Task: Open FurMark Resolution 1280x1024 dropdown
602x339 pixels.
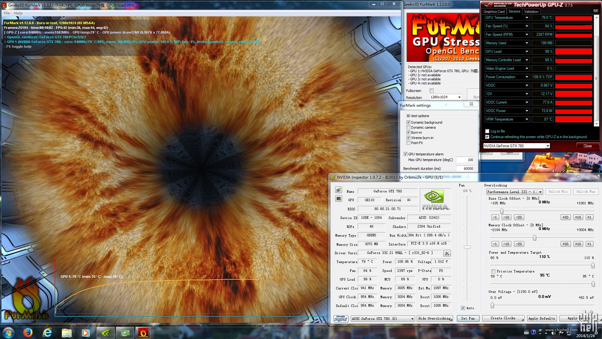Action: [x=446, y=97]
